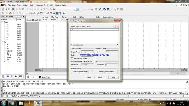Click the Windows Start button

coord(4,103)
